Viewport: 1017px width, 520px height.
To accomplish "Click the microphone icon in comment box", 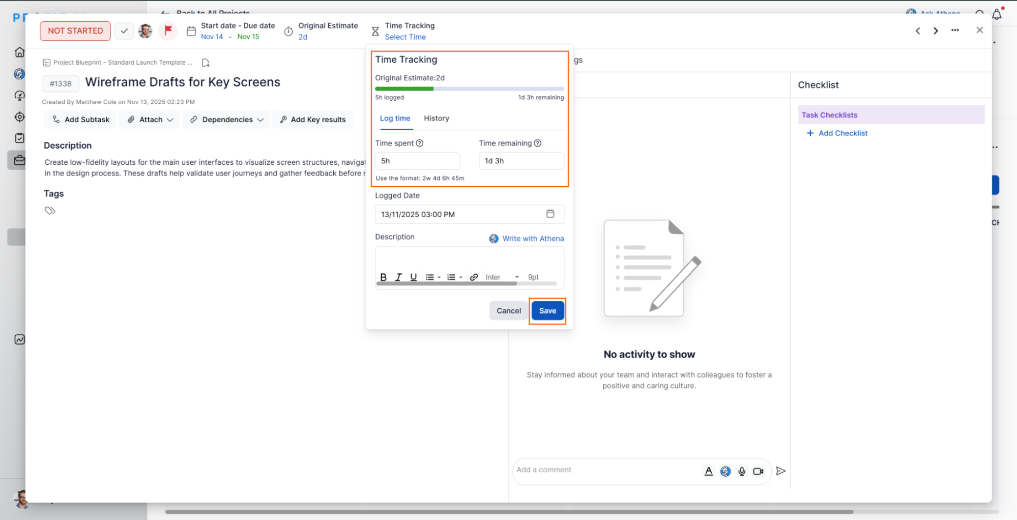I will click(742, 471).
